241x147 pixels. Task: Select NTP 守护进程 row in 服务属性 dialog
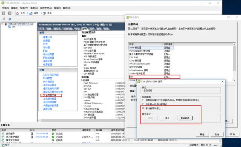pos(151,67)
